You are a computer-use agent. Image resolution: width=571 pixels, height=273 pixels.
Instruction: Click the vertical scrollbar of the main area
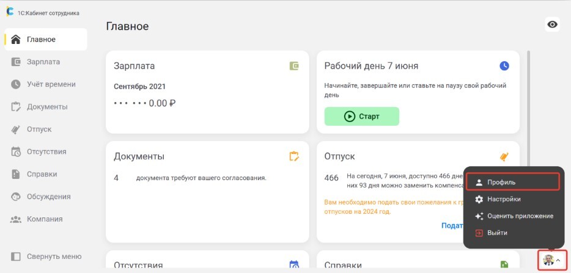(529, 109)
